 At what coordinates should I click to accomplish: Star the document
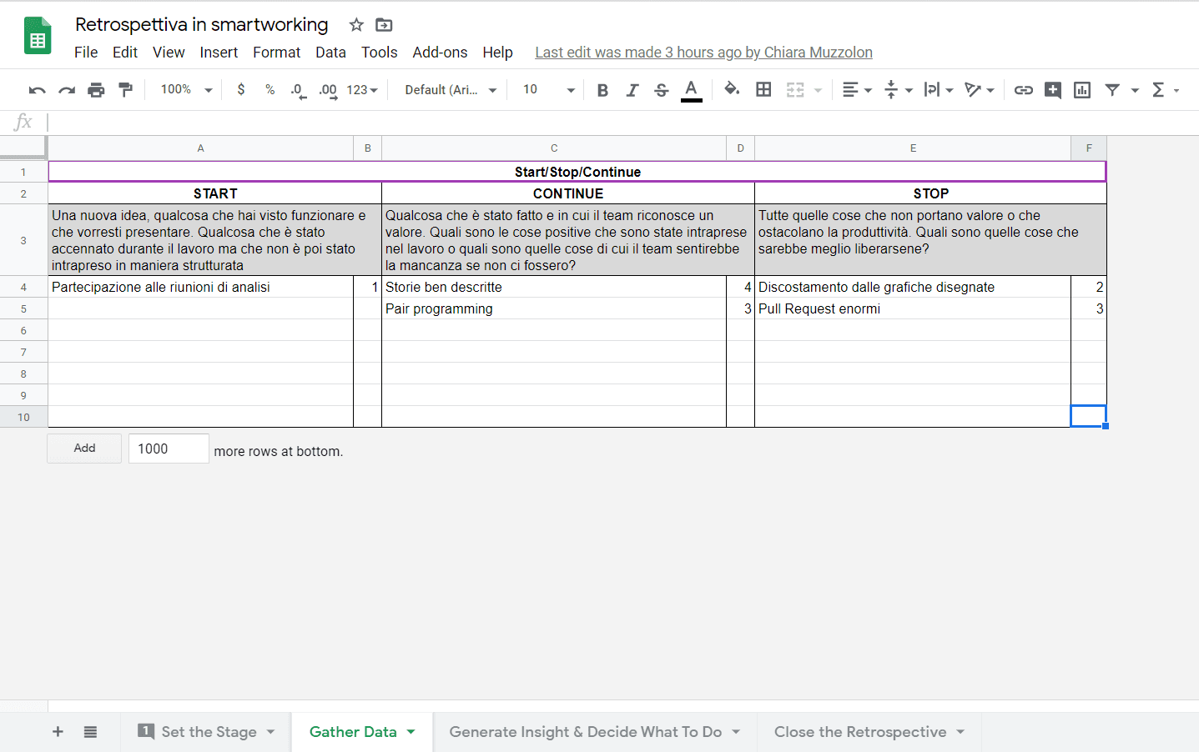356,25
